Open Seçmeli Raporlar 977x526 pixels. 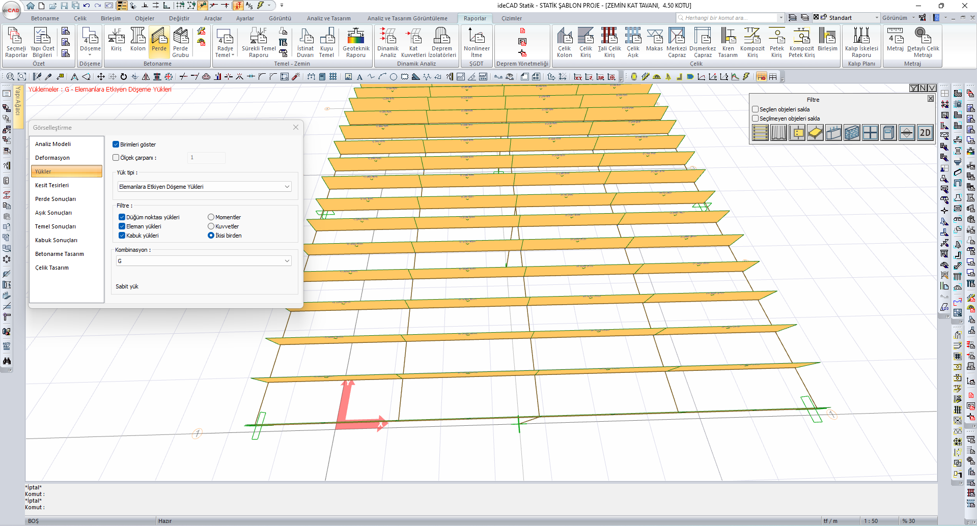16,42
